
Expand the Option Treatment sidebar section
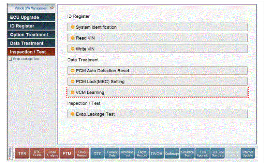click(31, 35)
